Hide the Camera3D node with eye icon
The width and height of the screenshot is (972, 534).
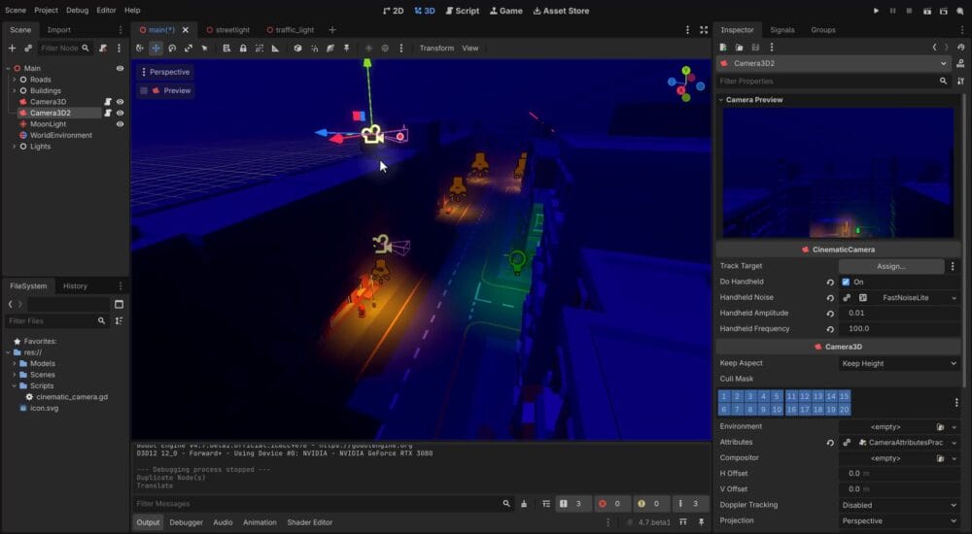[x=120, y=102]
